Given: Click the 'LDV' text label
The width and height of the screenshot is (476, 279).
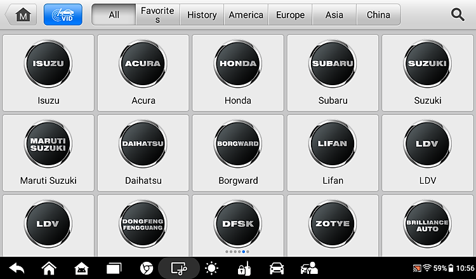Looking at the screenshot, I should (x=427, y=180).
